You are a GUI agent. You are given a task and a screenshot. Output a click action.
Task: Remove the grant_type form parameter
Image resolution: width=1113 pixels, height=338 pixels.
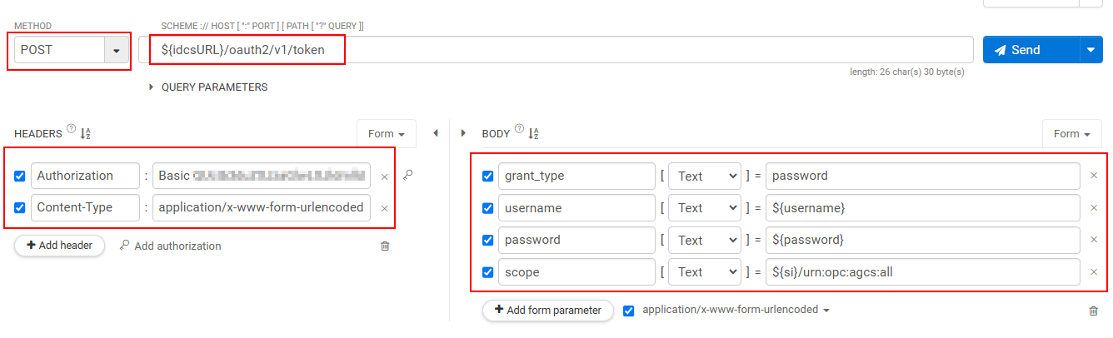click(x=1094, y=176)
